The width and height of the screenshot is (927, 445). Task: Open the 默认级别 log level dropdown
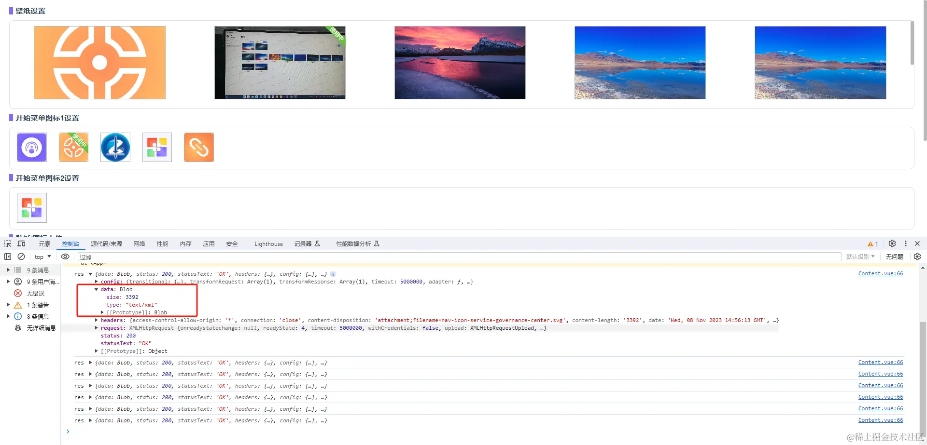click(x=860, y=256)
